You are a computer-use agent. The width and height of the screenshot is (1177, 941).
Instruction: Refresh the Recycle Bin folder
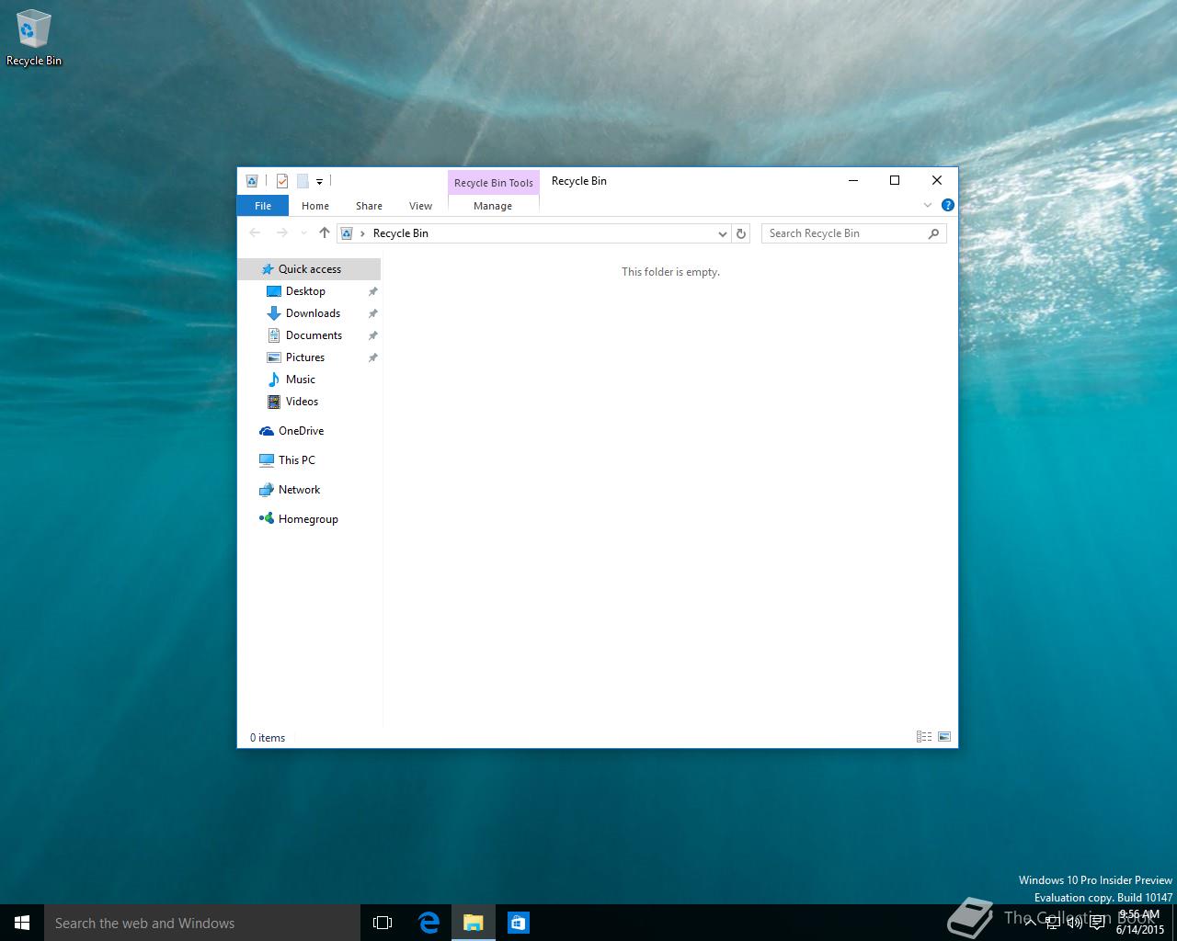pos(741,233)
